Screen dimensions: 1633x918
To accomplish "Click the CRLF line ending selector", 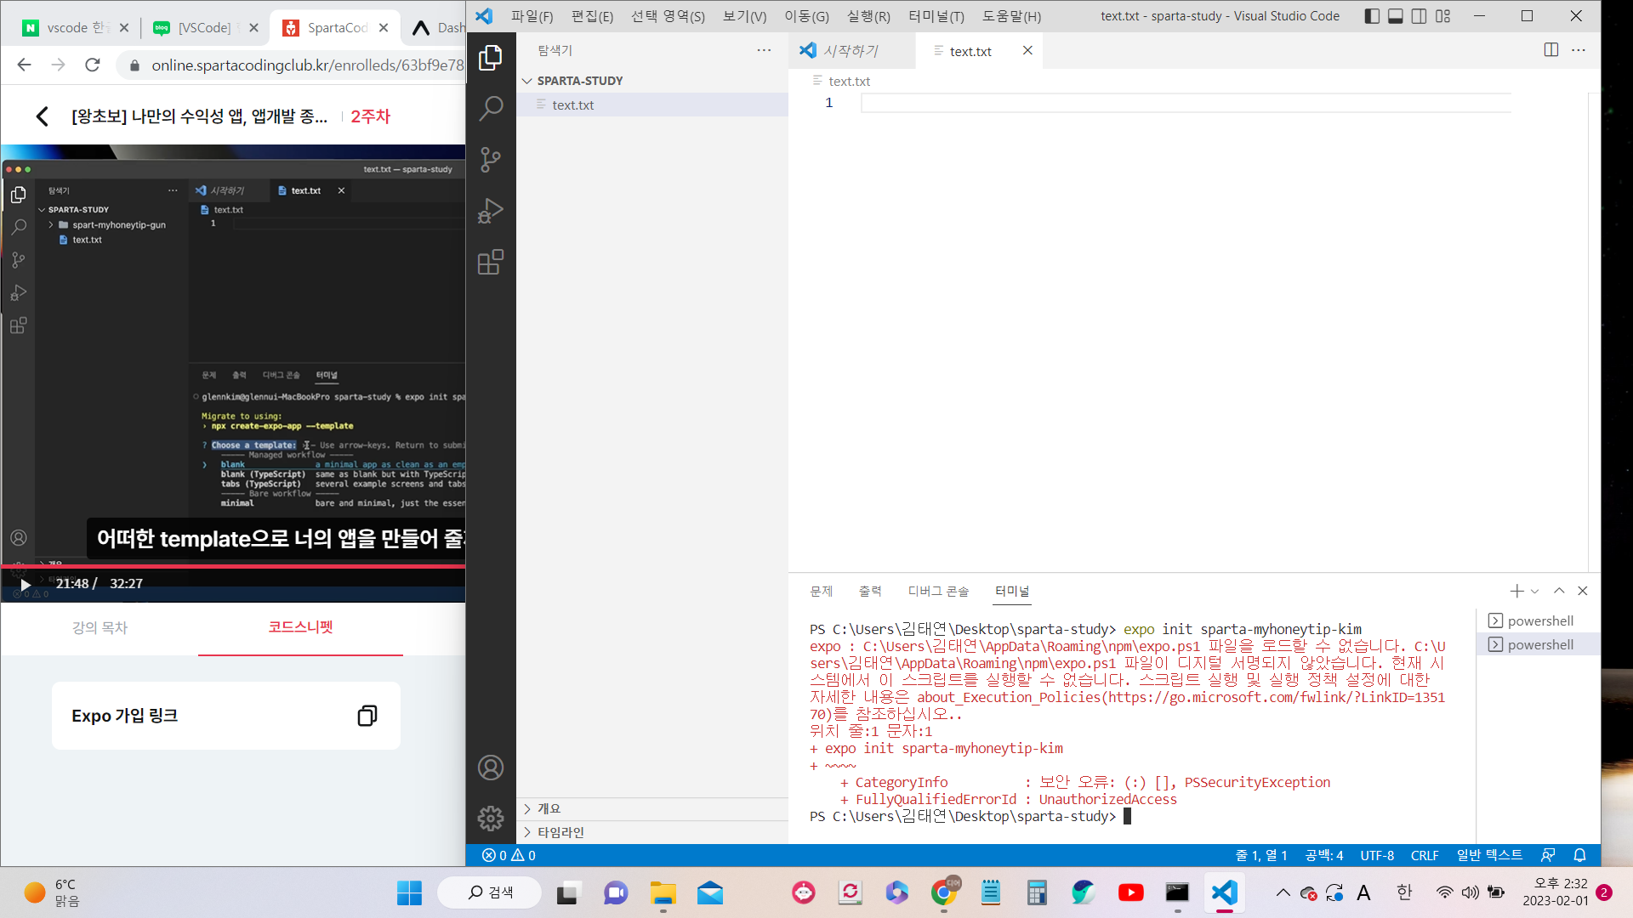I will click(1425, 855).
